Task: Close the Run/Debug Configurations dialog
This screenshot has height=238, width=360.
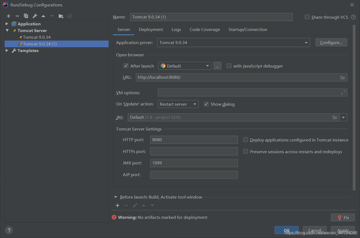Action: tap(352, 5)
